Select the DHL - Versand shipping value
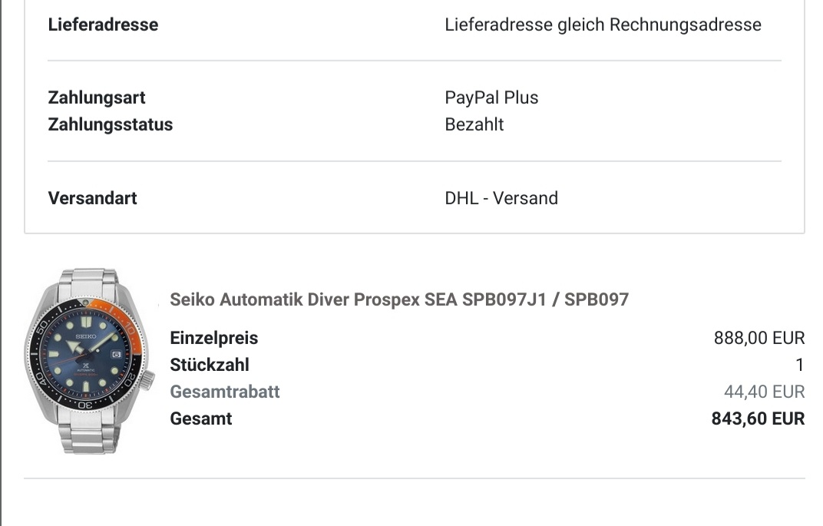 (x=501, y=198)
